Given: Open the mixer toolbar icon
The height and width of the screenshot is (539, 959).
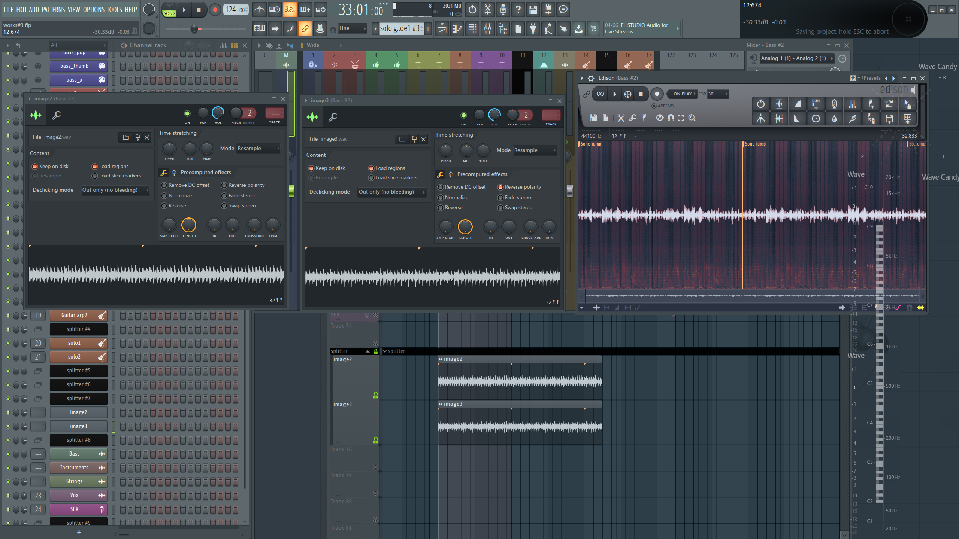Looking at the screenshot, I should (488, 28).
